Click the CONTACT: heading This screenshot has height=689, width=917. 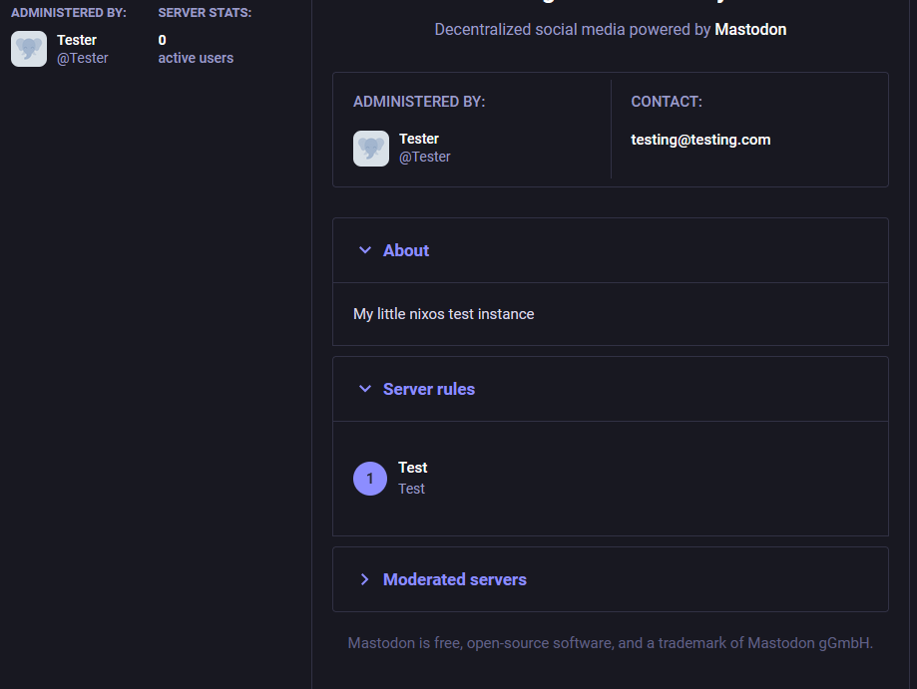pyautogui.click(x=667, y=102)
